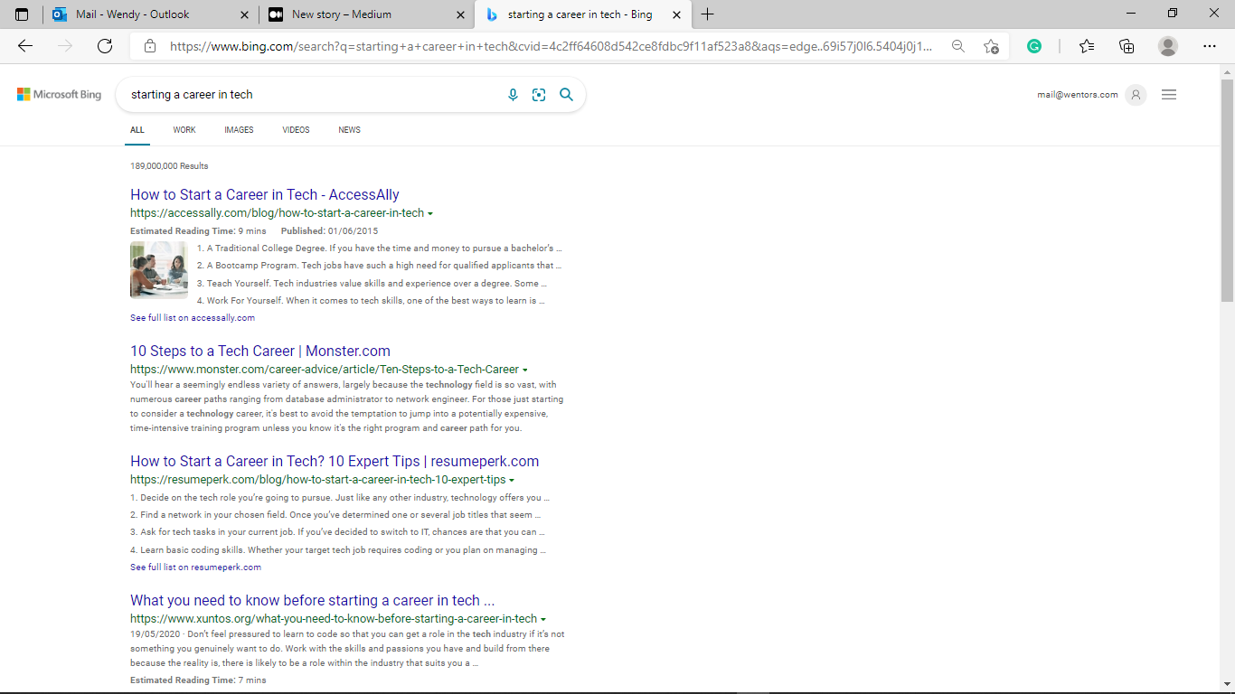Close the starting a career in tech tab
The width and height of the screenshot is (1235, 694).
[x=674, y=14]
